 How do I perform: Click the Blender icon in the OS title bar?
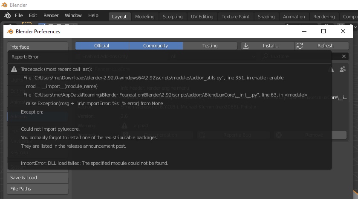(4, 5)
